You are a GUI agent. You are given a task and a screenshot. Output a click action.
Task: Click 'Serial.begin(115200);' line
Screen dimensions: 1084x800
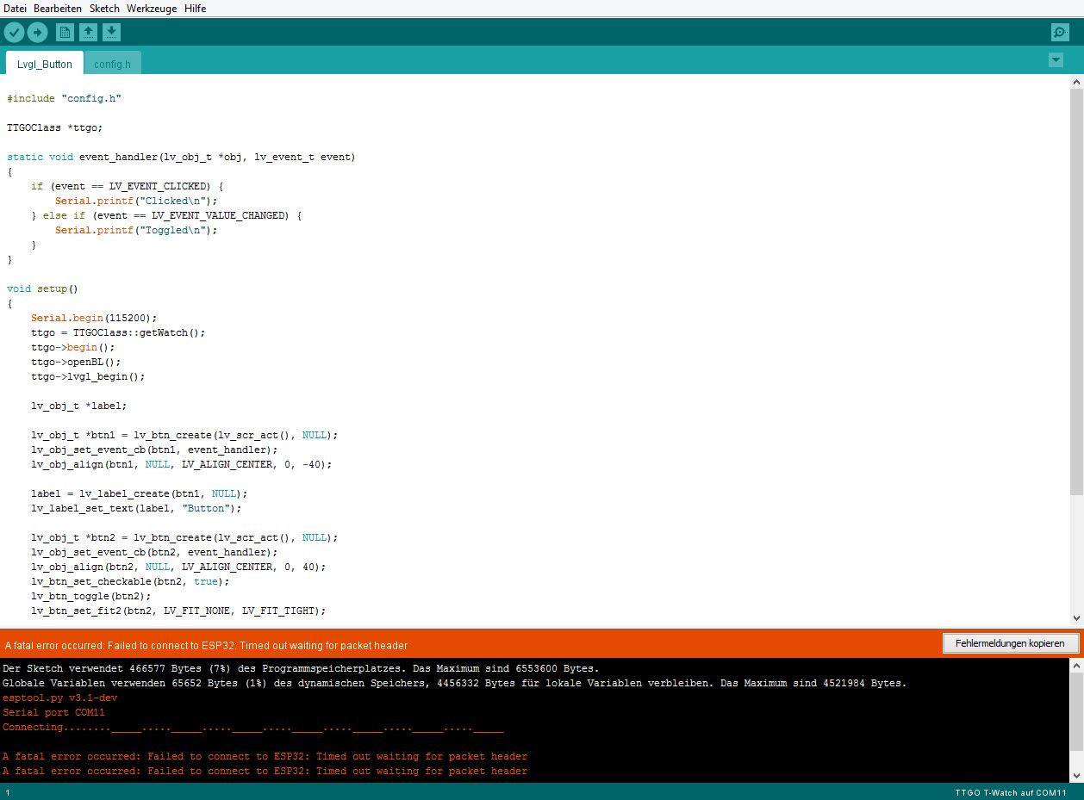click(x=94, y=318)
